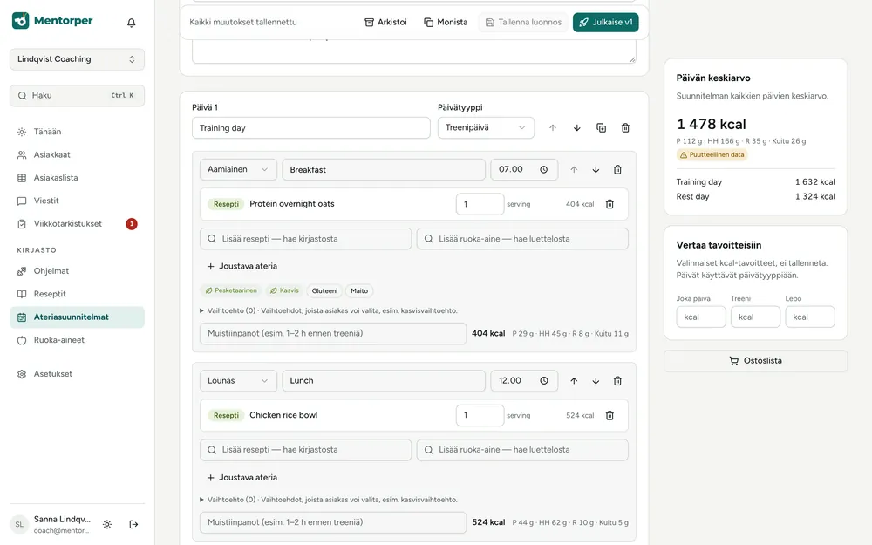The width and height of the screenshot is (872, 545).
Task: Open Reseptit library page
Action: click(x=77, y=294)
